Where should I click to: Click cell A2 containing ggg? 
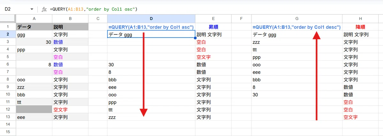[34, 34]
